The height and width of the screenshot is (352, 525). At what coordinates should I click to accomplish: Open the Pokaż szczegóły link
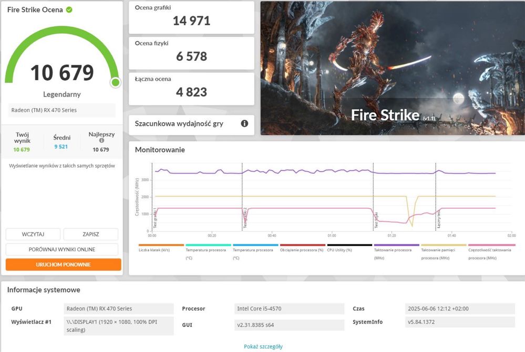[263, 346]
